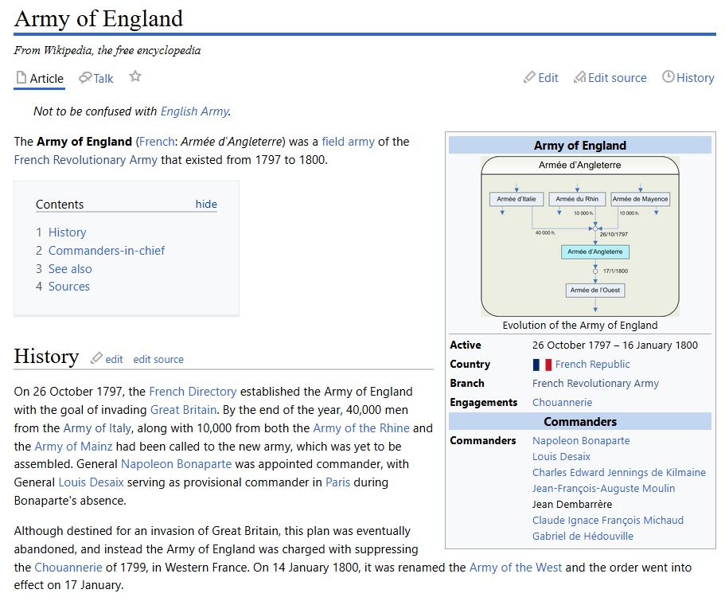725x605 pixels.
Task: Hide the Contents box
Action: 206,204
